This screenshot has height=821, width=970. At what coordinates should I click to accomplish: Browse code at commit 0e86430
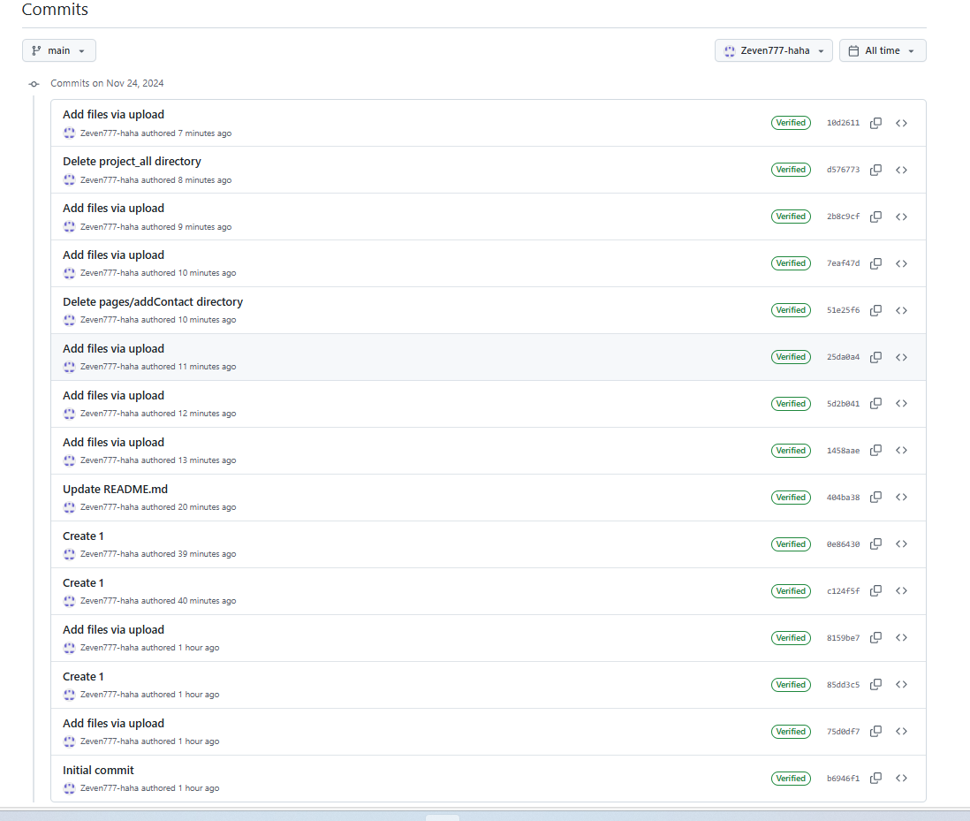click(x=901, y=544)
